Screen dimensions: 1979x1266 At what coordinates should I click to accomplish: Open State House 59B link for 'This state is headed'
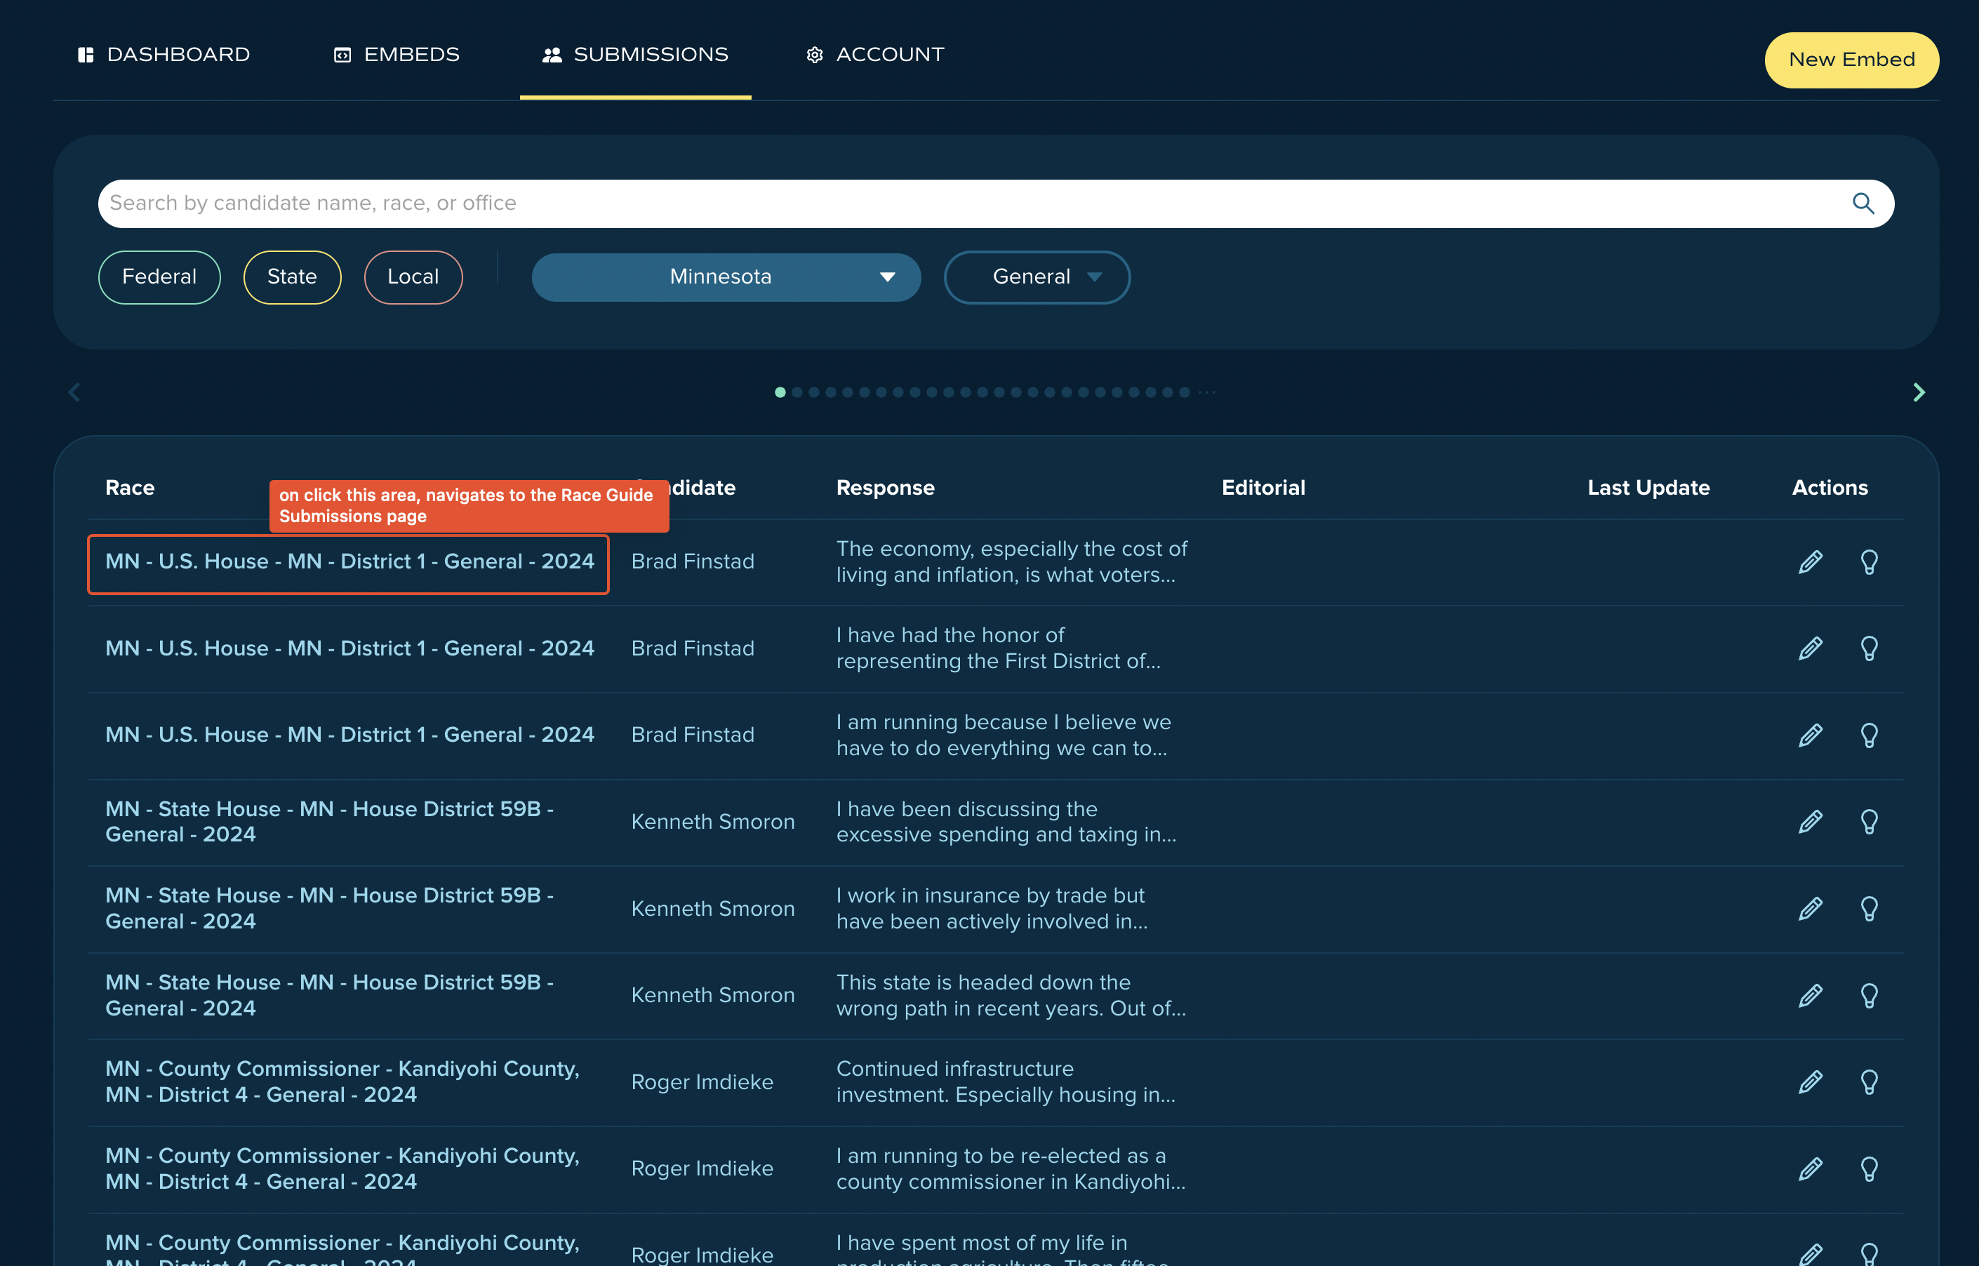(x=330, y=996)
